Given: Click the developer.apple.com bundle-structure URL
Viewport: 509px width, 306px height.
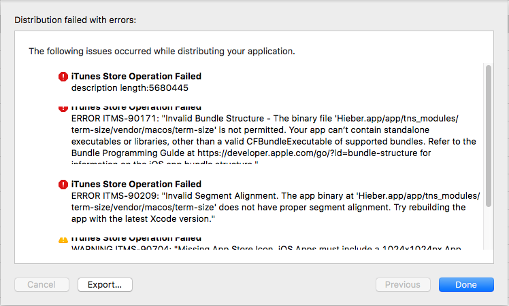Looking at the screenshot, I should pyautogui.click(x=307, y=153).
